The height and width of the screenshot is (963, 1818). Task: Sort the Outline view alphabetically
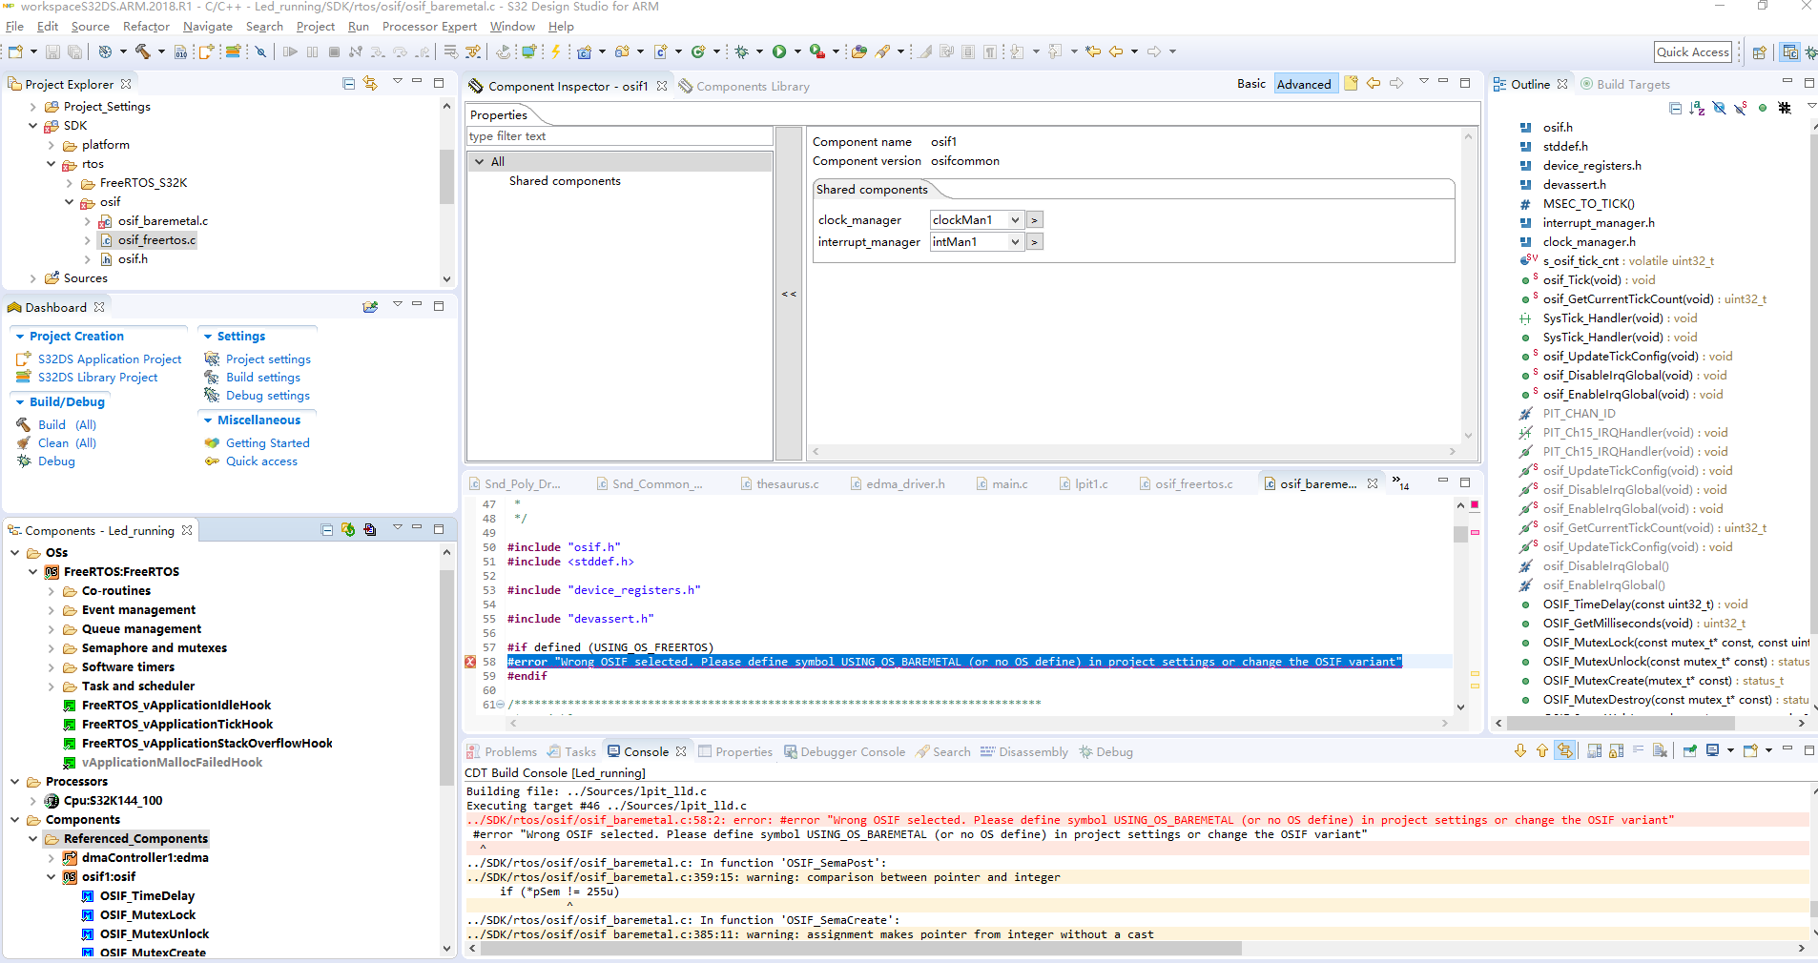[1697, 108]
